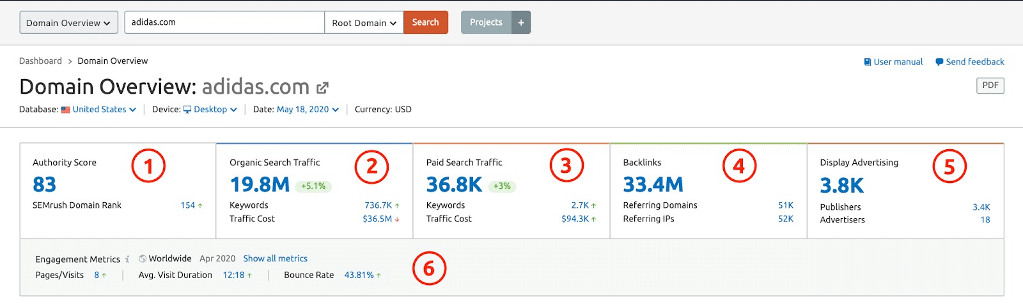Click the Advertisers value 18

pyautogui.click(x=985, y=220)
